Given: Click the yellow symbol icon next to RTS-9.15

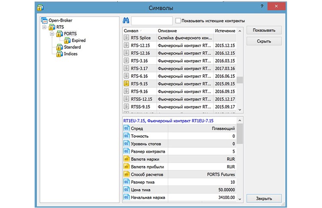Looking at the screenshot, I should [126, 84].
